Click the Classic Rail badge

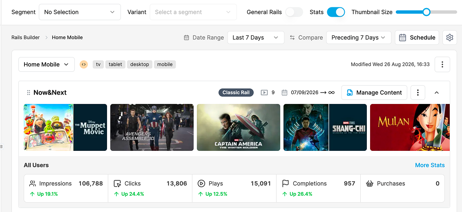tap(236, 93)
